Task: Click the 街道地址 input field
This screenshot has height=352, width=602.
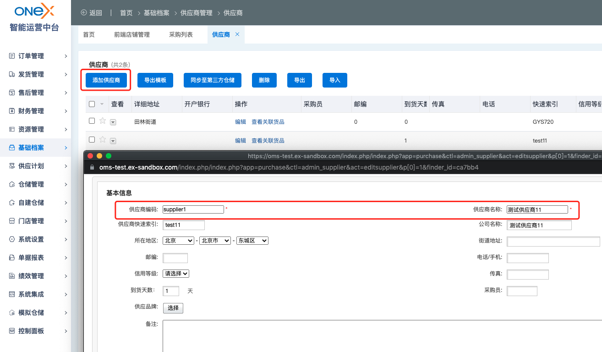Action: point(553,242)
